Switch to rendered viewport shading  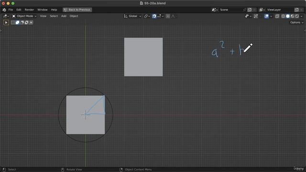coord(297,16)
